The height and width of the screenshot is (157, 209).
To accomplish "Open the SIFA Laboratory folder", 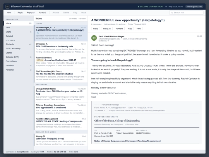I will click(19, 48).
